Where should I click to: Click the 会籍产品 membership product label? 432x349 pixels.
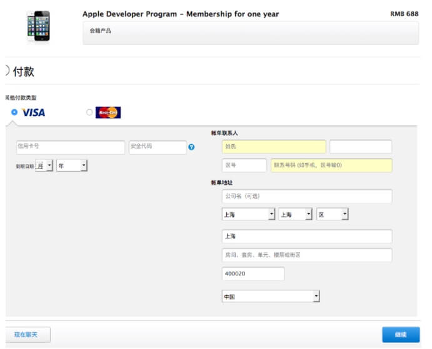(100, 31)
